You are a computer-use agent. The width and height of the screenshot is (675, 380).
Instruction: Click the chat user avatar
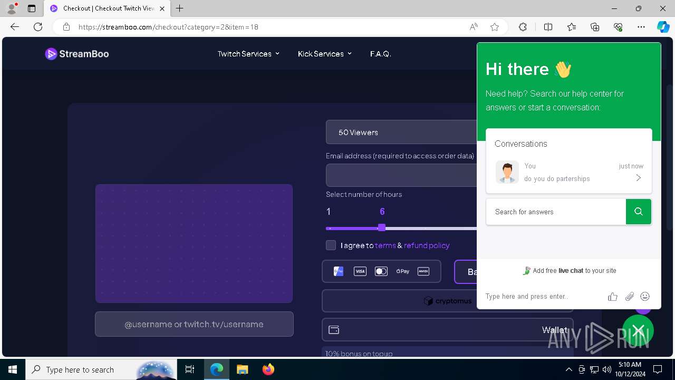[507, 172]
